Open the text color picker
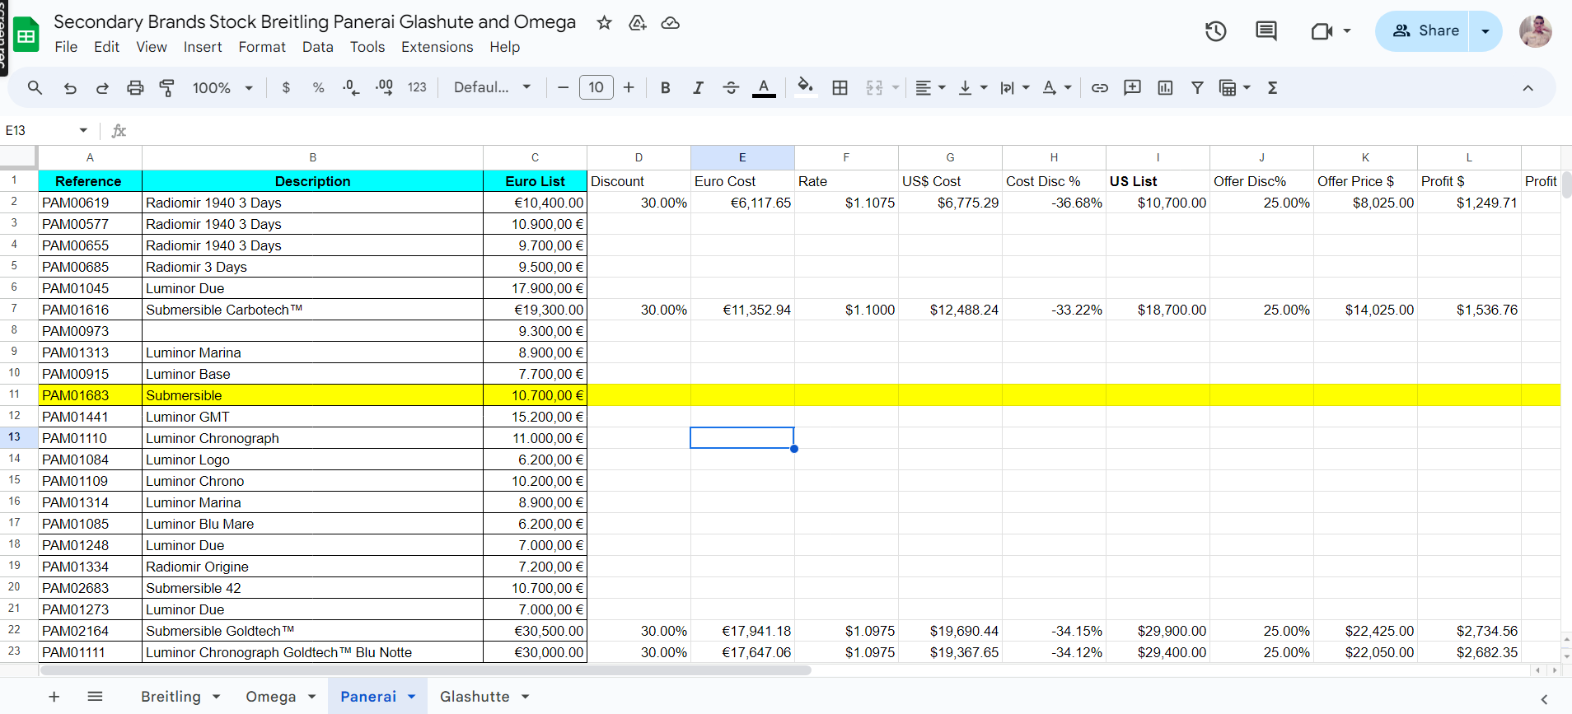This screenshot has width=1572, height=714. (x=764, y=87)
